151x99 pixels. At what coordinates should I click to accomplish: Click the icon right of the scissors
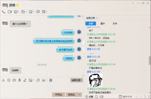pyautogui.click(x=51, y=80)
